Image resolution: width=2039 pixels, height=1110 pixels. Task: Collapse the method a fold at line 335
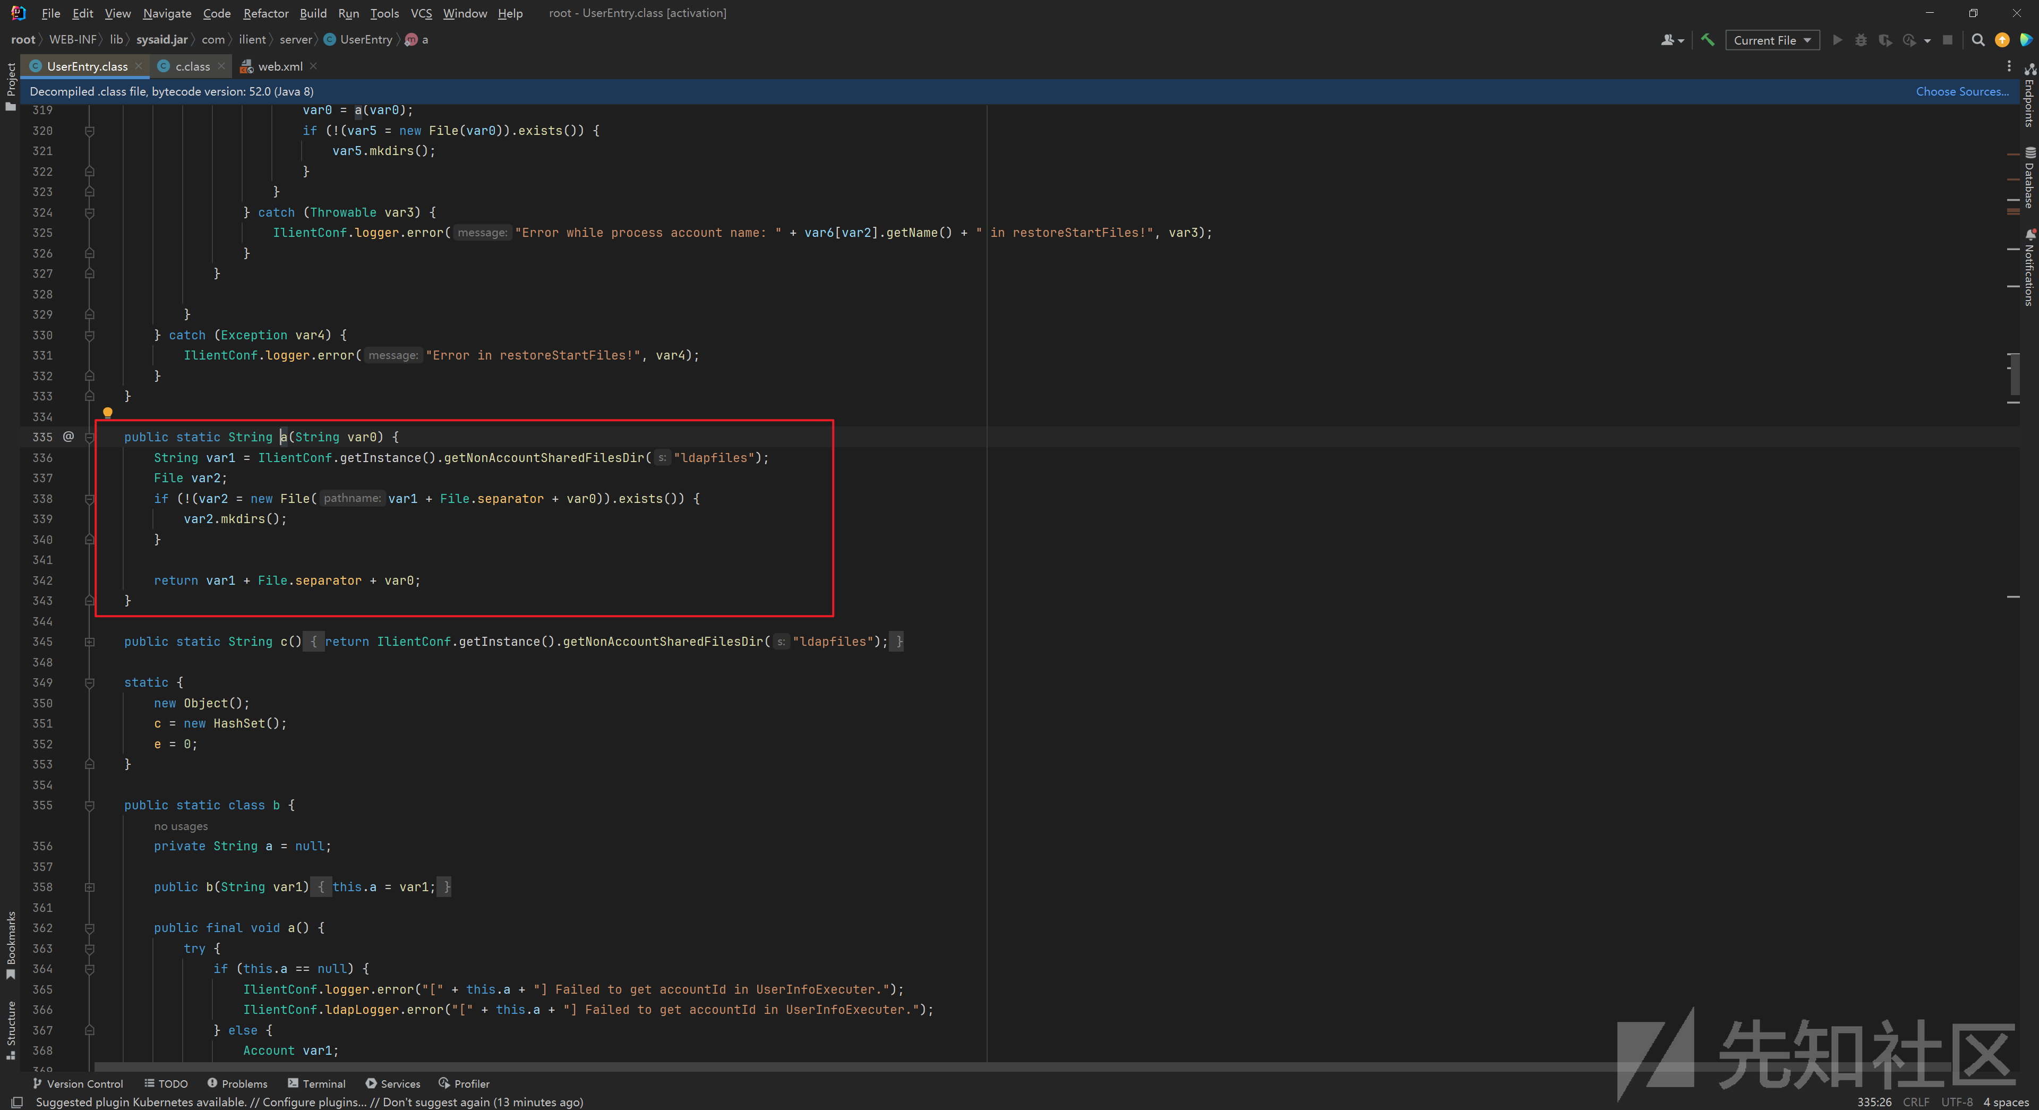pyautogui.click(x=89, y=437)
